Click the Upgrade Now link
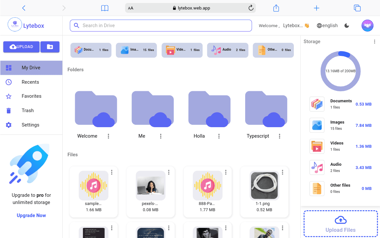Screen dimensions: 380x238 click(31, 215)
